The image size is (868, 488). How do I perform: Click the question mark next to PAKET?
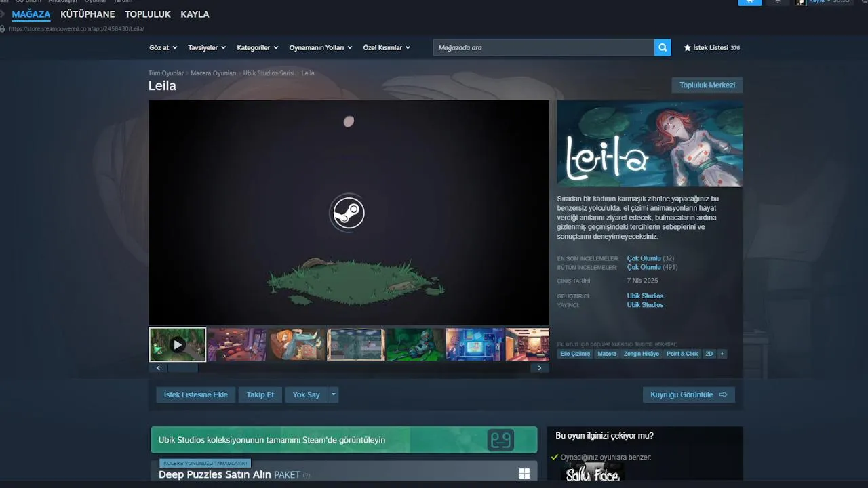click(x=307, y=475)
